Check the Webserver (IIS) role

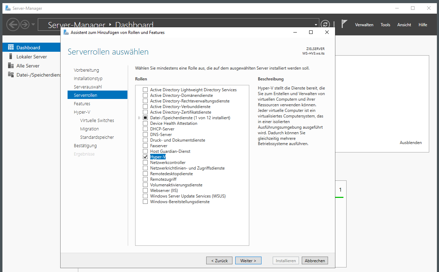coord(145,191)
